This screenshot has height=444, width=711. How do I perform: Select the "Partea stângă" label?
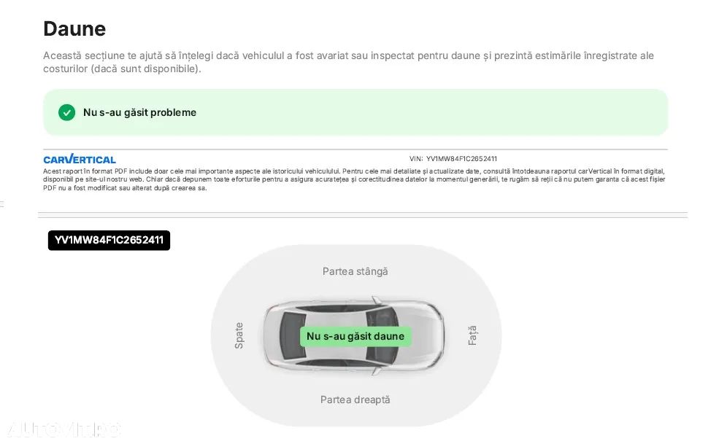[355, 271]
